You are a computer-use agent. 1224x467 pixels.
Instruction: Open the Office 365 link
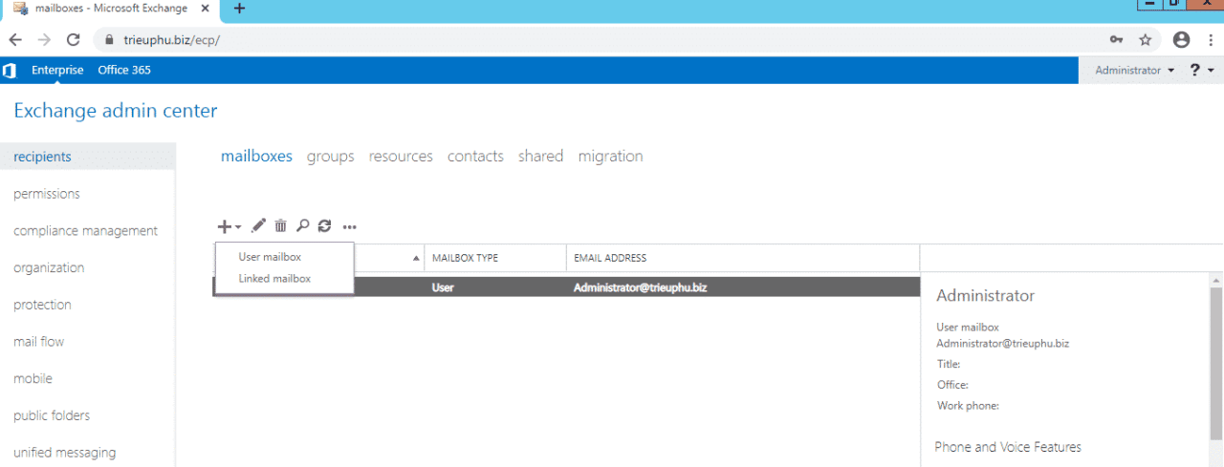124,70
